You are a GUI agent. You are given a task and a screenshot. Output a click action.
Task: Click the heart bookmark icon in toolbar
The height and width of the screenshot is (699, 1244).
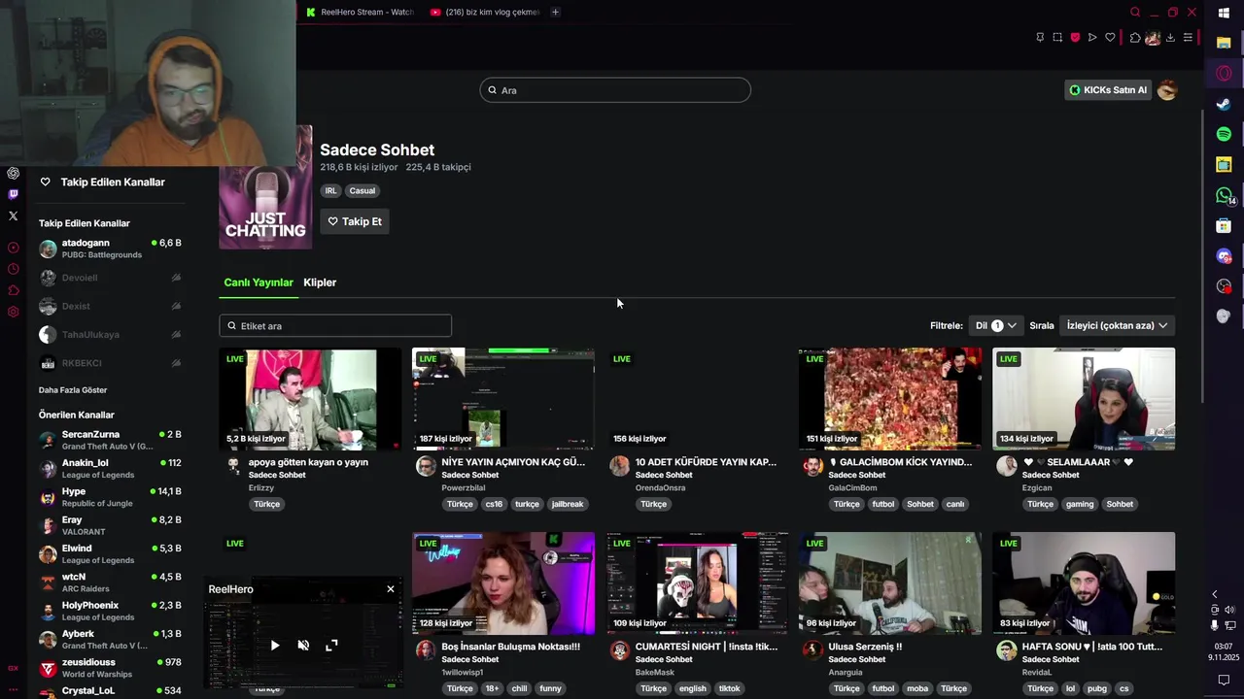(x=1110, y=38)
